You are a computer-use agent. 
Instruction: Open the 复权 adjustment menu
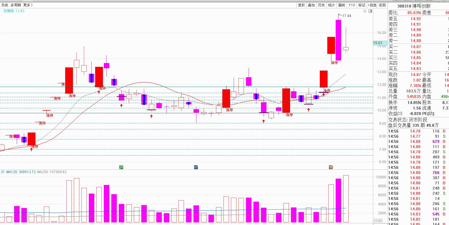[x=301, y=5]
